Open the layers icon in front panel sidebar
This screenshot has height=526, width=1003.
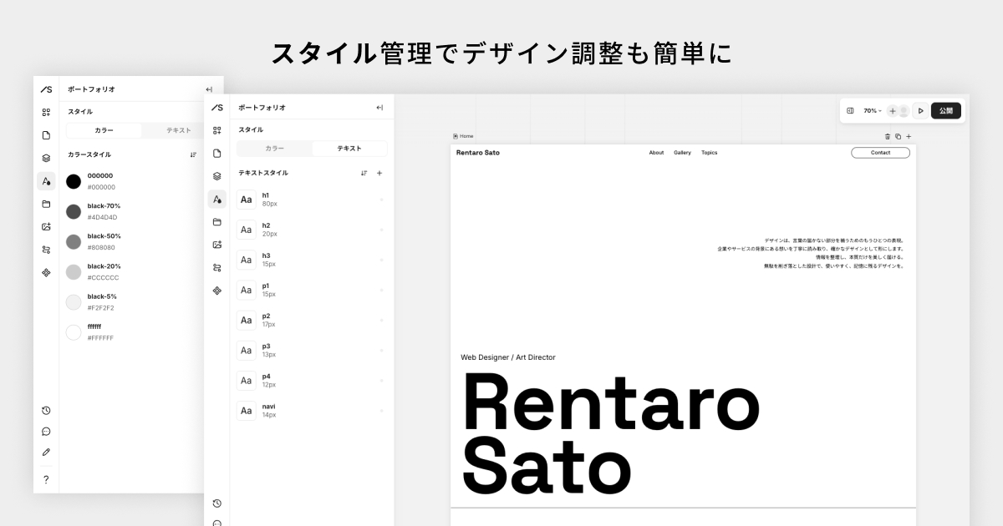pos(216,176)
